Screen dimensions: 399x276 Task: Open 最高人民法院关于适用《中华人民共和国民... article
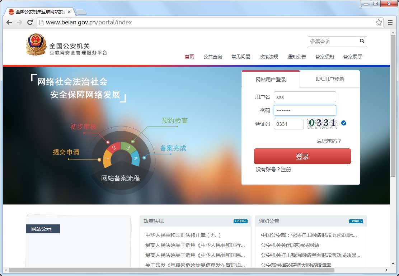[195, 255]
